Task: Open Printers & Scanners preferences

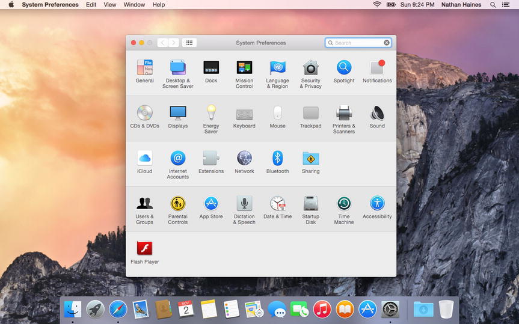Action: point(343,113)
